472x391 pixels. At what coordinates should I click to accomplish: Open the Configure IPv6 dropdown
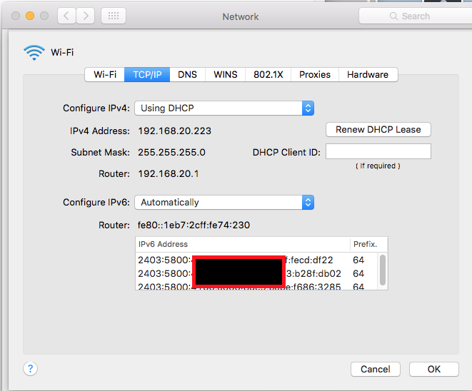pyautogui.click(x=224, y=203)
